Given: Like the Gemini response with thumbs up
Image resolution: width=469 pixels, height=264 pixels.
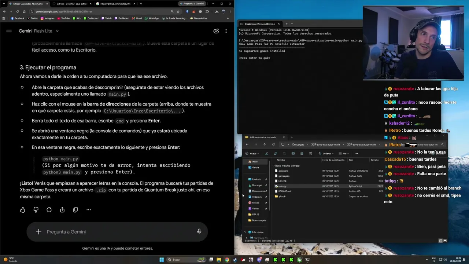Looking at the screenshot, I should [x=23, y=210].
